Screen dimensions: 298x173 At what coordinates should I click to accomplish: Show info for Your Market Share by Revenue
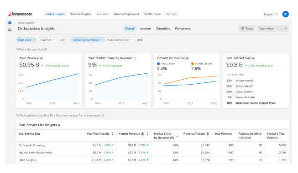[135, 58]
